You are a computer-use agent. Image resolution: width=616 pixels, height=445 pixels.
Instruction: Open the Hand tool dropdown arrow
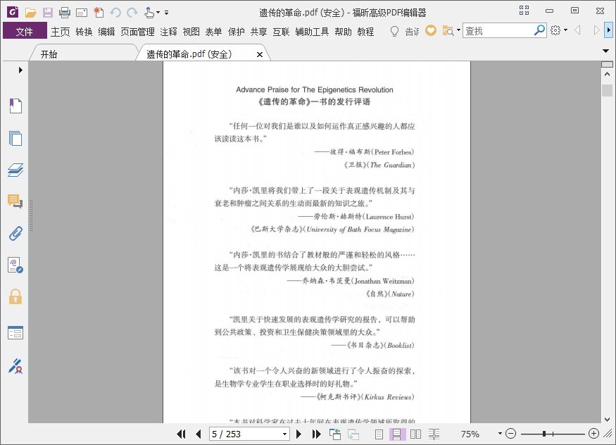(158, 13)
